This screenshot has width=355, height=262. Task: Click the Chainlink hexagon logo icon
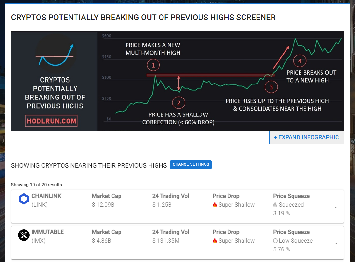(24, 199)
